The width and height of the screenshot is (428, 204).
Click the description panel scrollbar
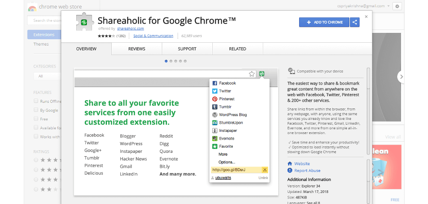tap(368, 111)
